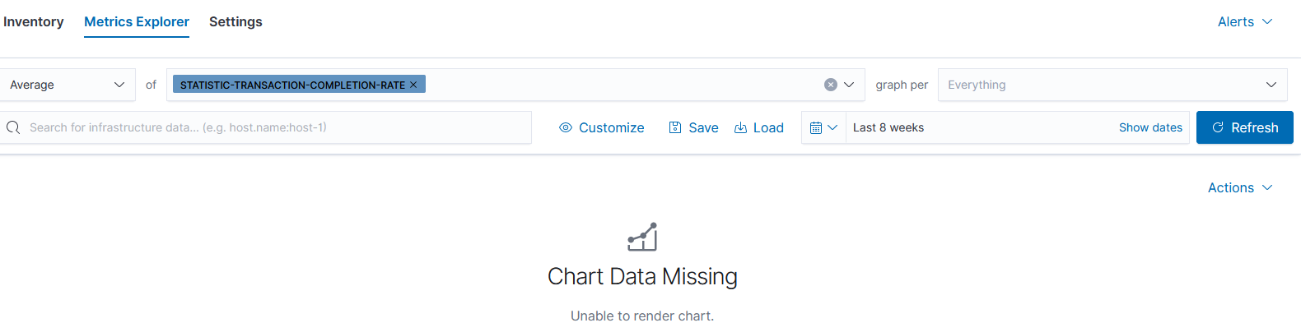
Task: Switch to the Inventory tab
Action: pos(34,21)
